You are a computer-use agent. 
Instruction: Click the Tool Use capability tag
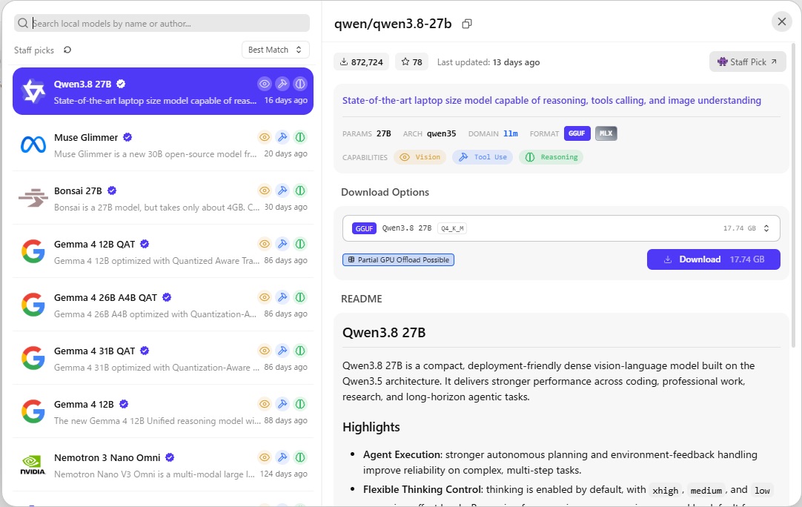[483, 157]
